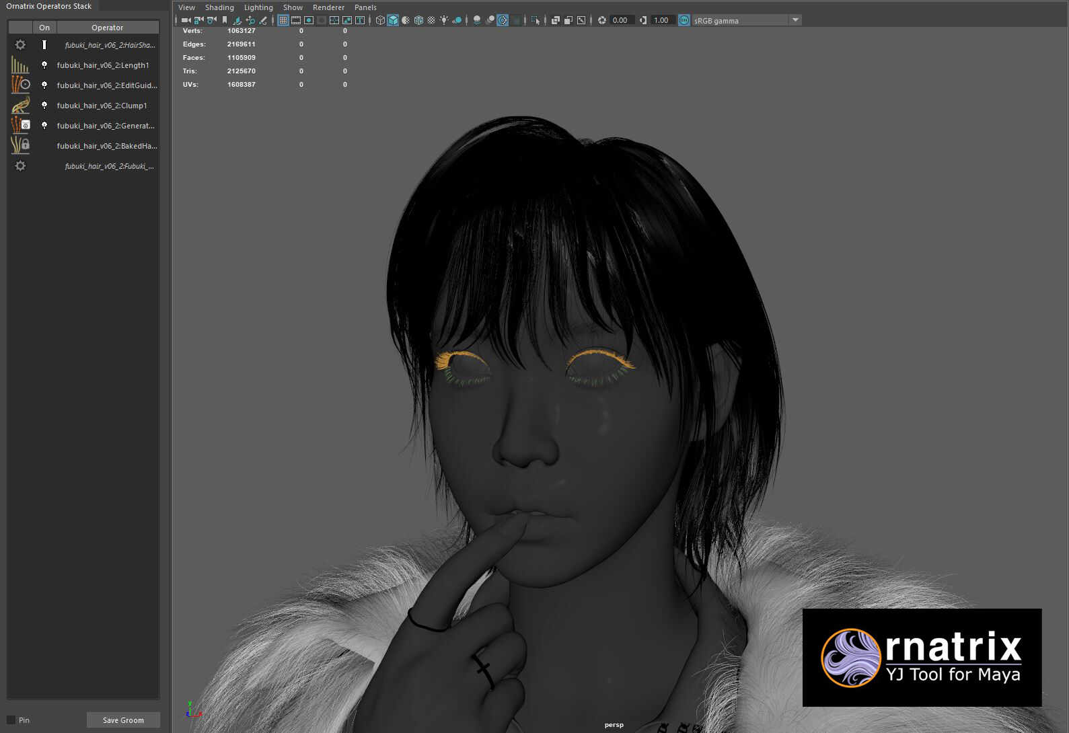
Task: Click the Isolate Select icon
Action: (x=536, y=20)
